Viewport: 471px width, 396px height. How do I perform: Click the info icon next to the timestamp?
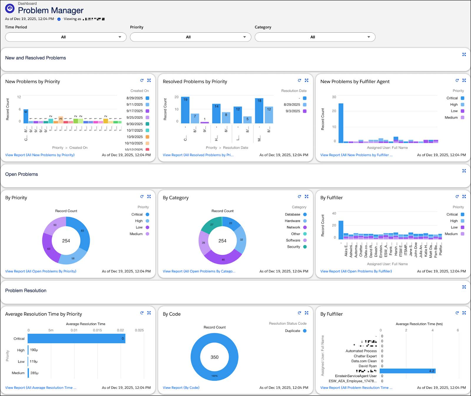coord(59,19)
